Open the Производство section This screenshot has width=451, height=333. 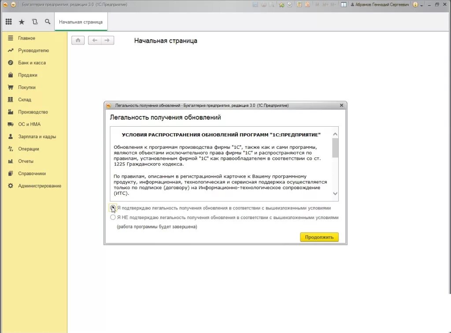point(33,112)
